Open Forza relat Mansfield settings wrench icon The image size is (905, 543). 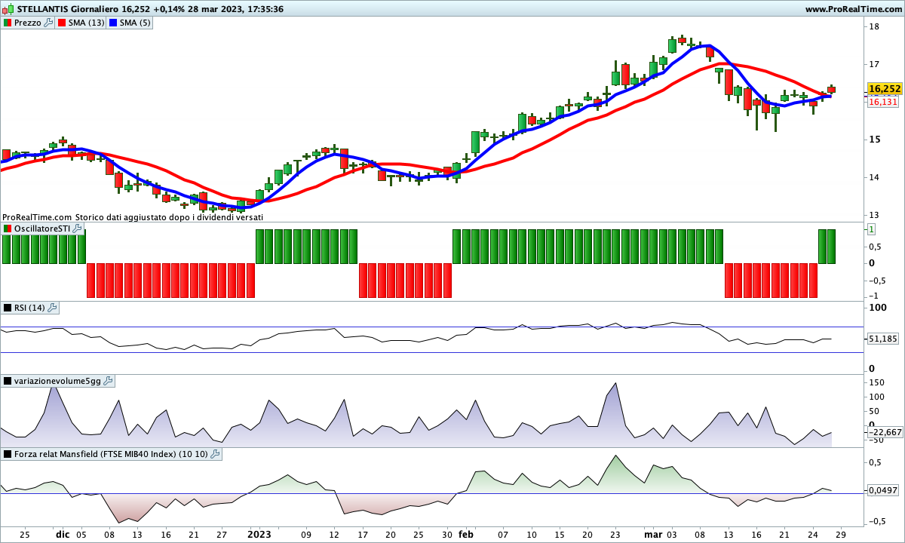click(x=215, y=454)
